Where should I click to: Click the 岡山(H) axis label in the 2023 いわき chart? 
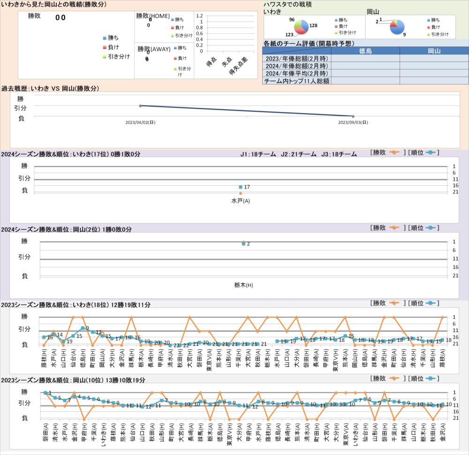[355, 358]
